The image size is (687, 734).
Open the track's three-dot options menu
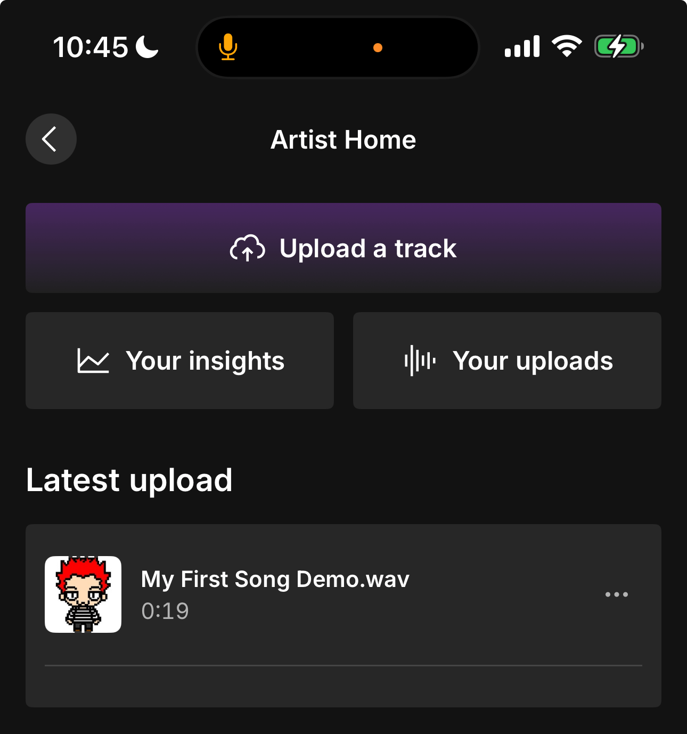(616, 594)
